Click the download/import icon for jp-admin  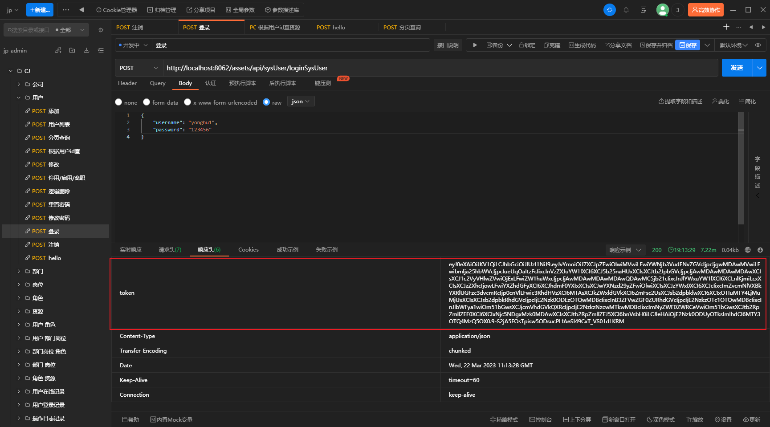[86, 50]
